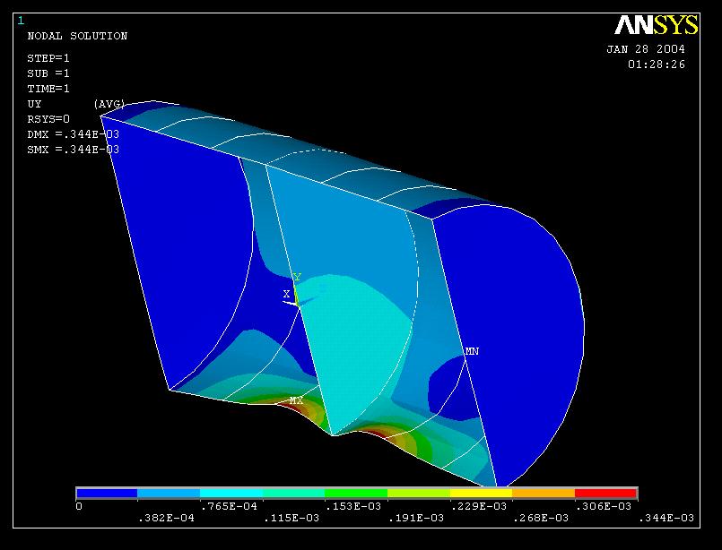
Task: Click the legend value '.765E-04'
Action: (229, 506)
